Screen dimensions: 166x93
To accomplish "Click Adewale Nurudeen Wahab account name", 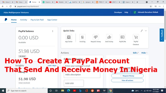I will point(148,12).
